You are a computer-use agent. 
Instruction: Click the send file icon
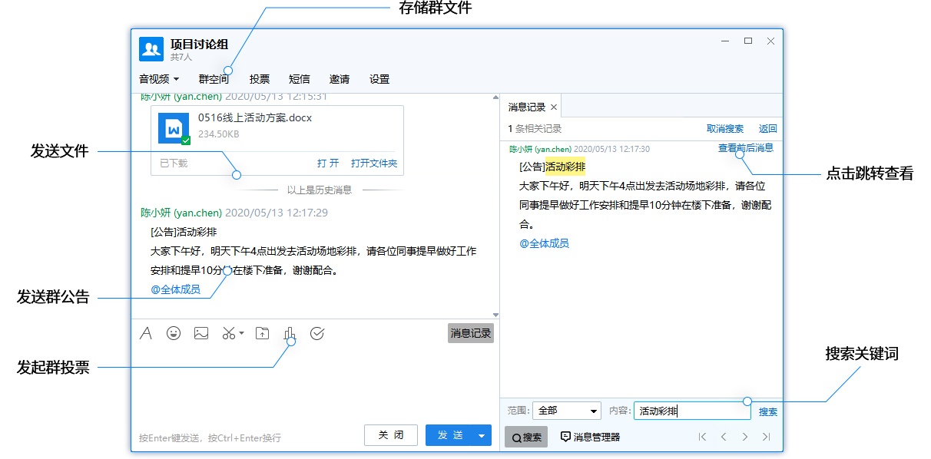click(261, 333)
